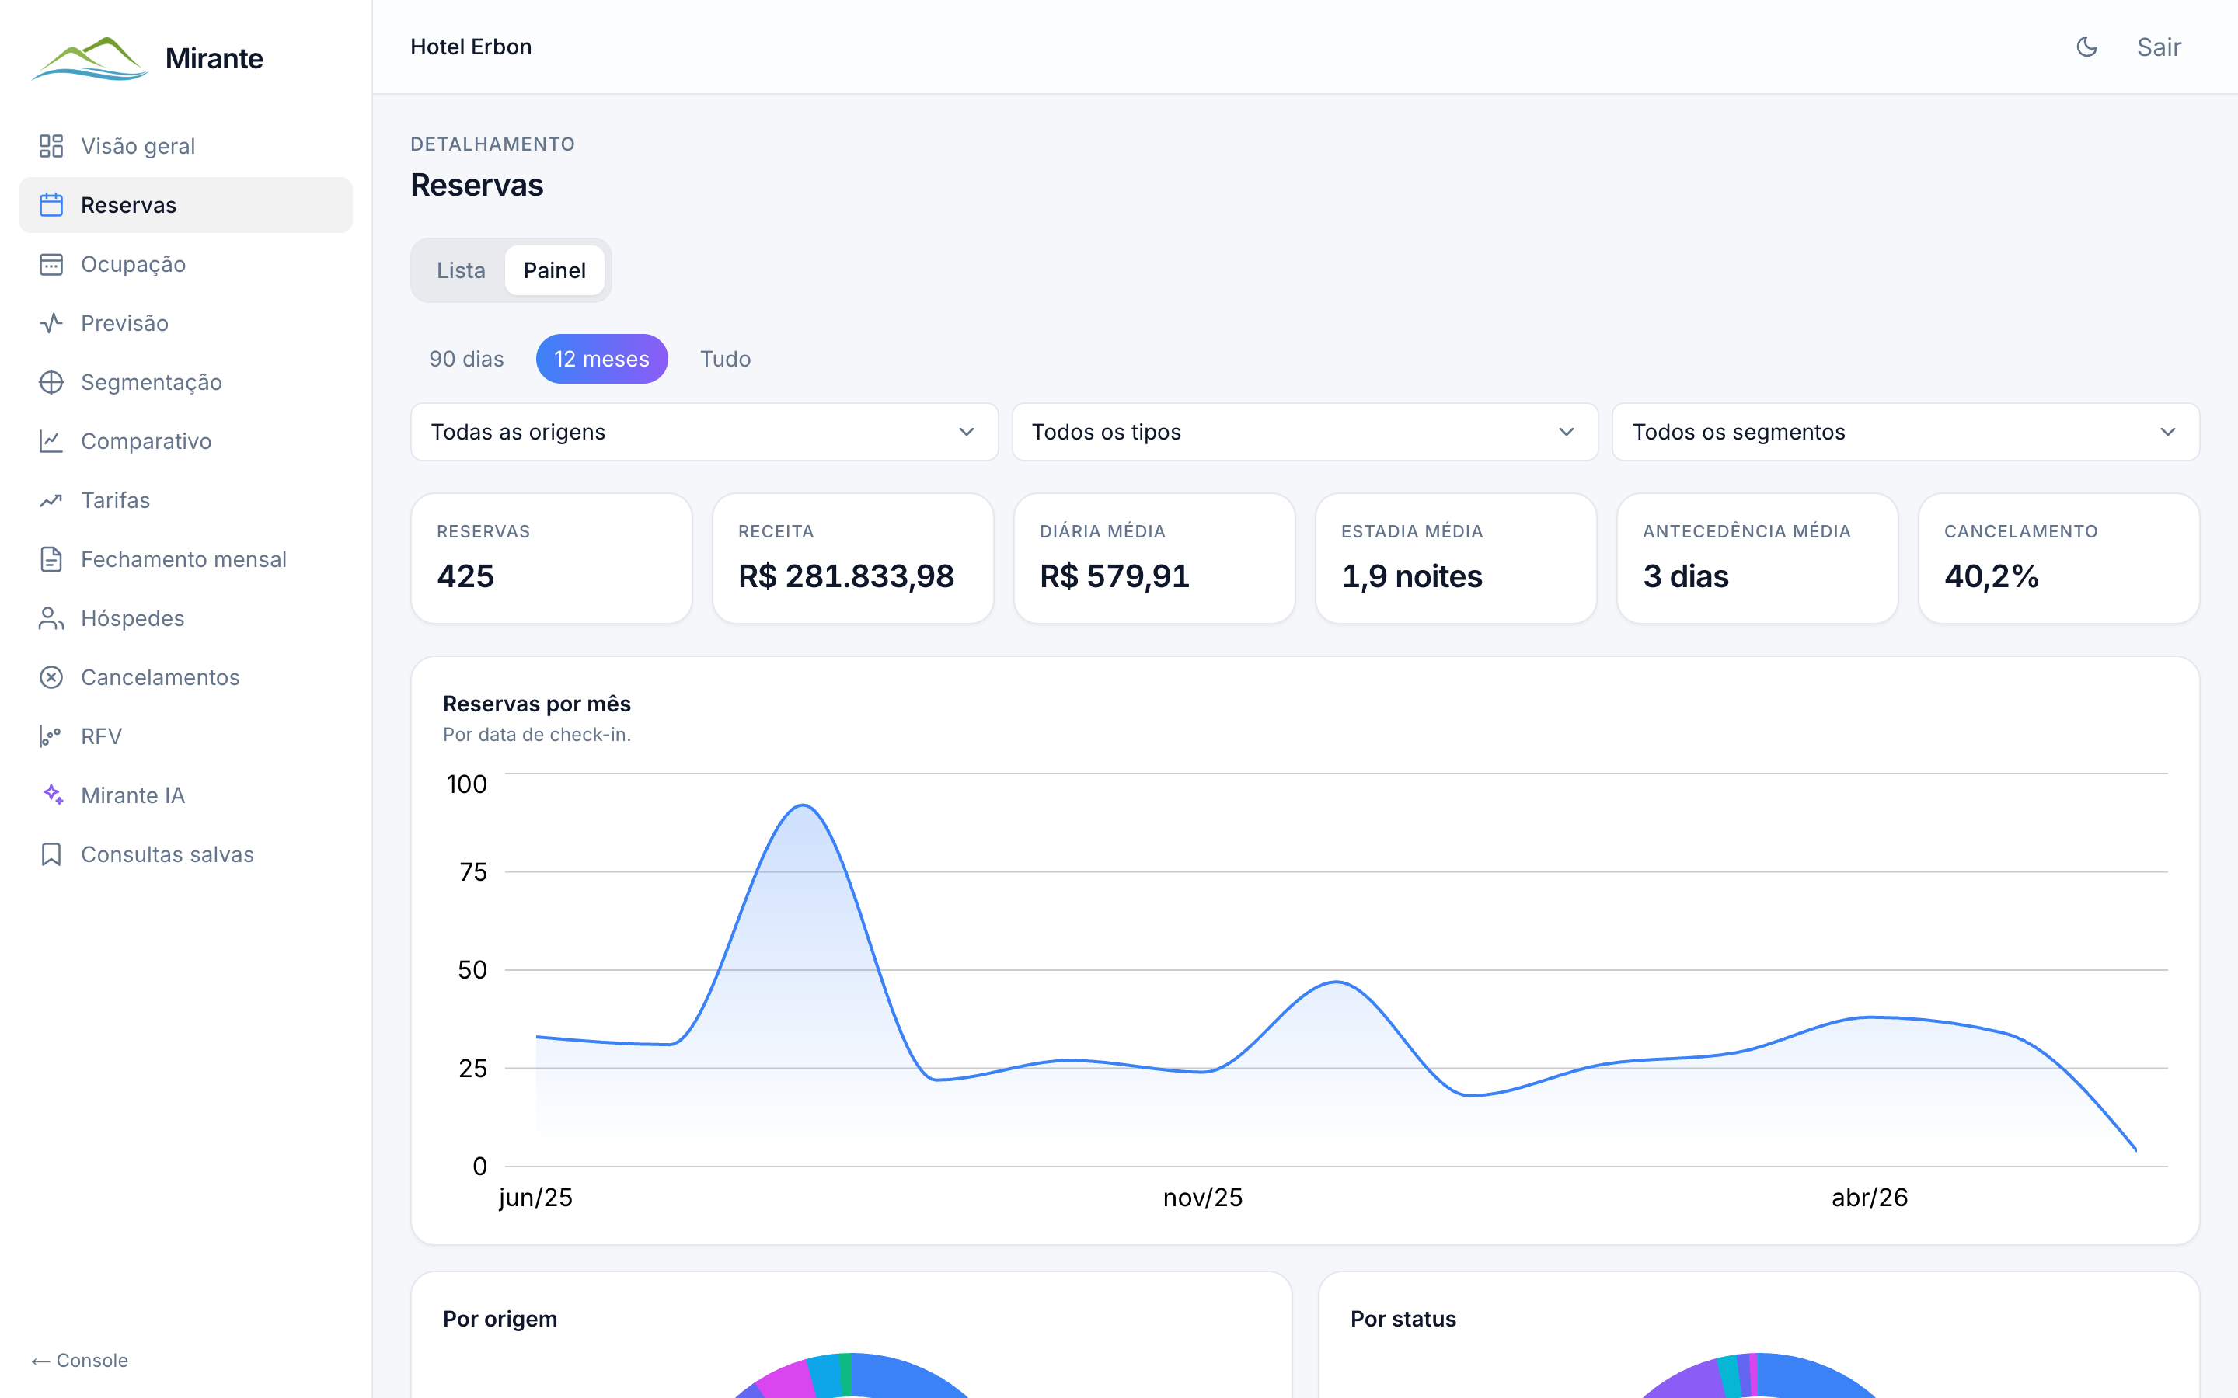Click the Mirante IA sparkle icon

[53, 795]
